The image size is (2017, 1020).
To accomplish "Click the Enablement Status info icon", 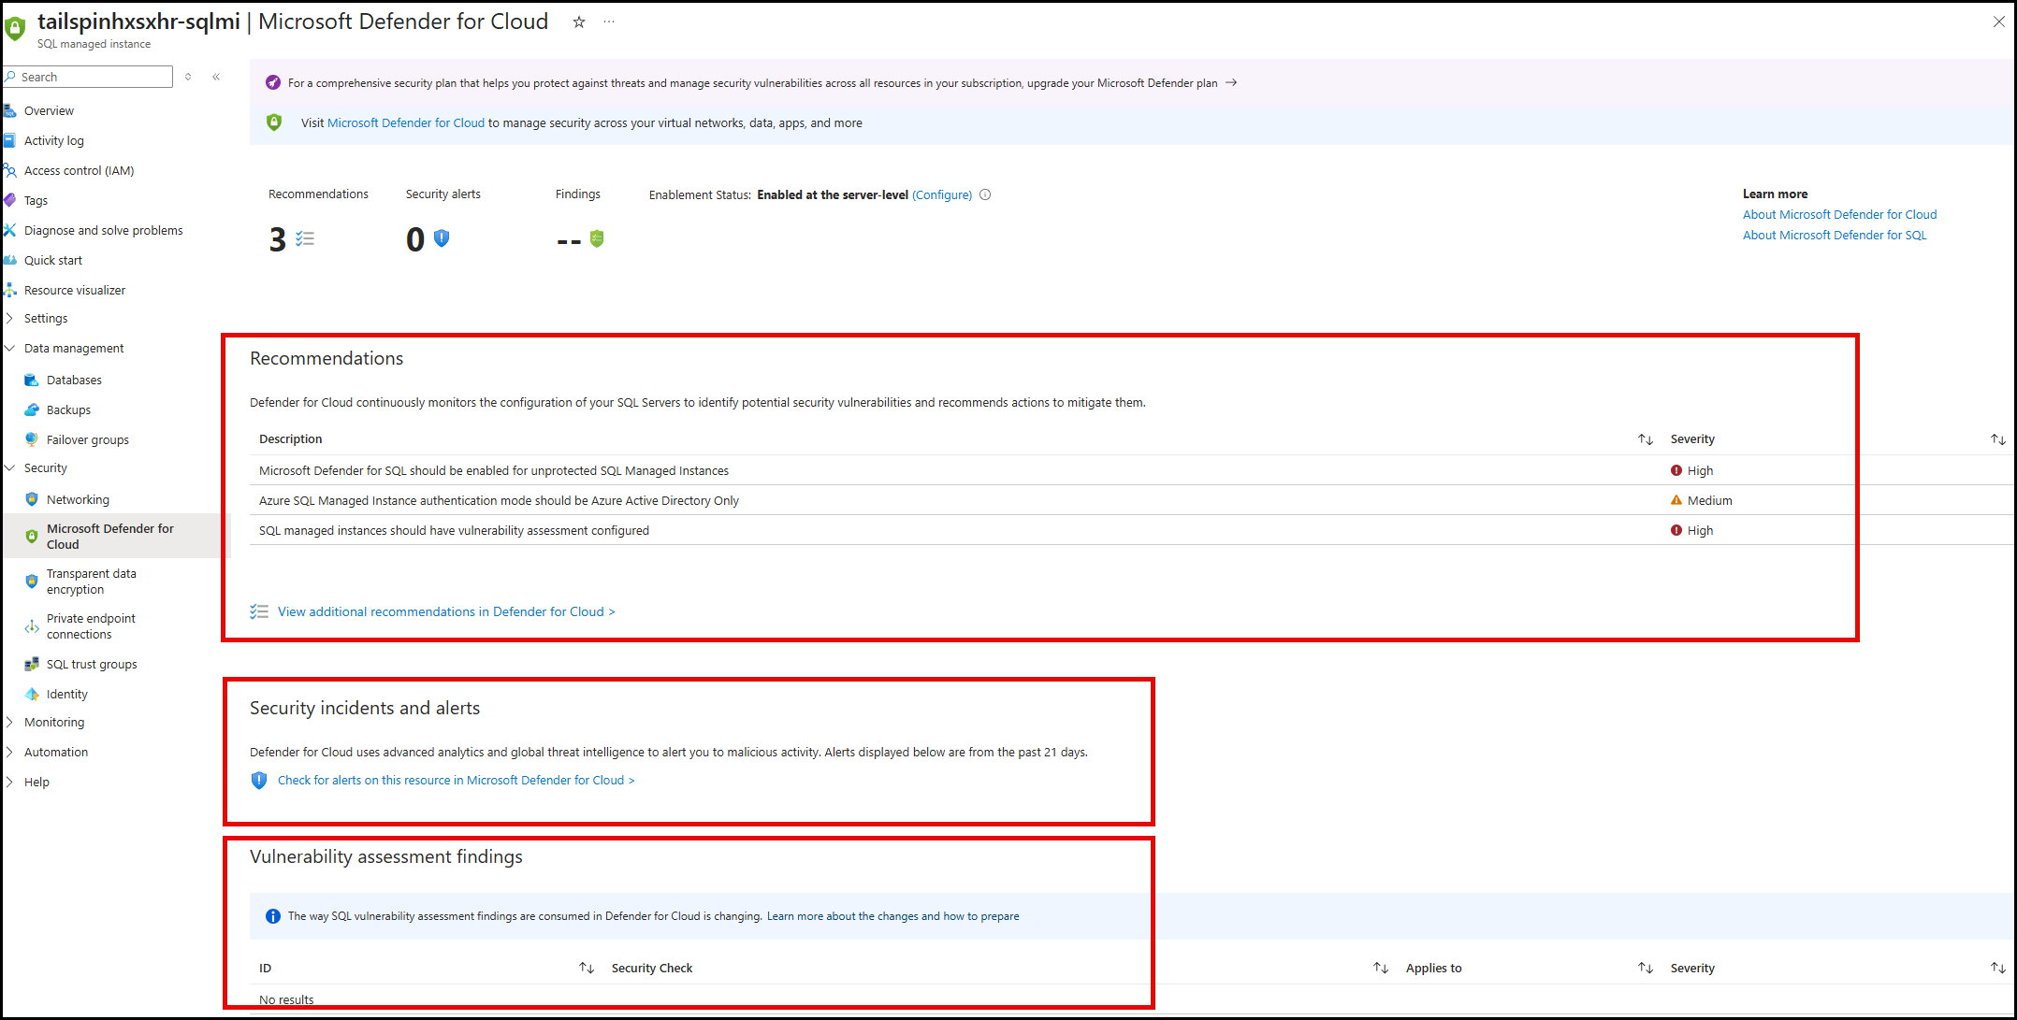I will pyautogui.click(x=985, y=194).
